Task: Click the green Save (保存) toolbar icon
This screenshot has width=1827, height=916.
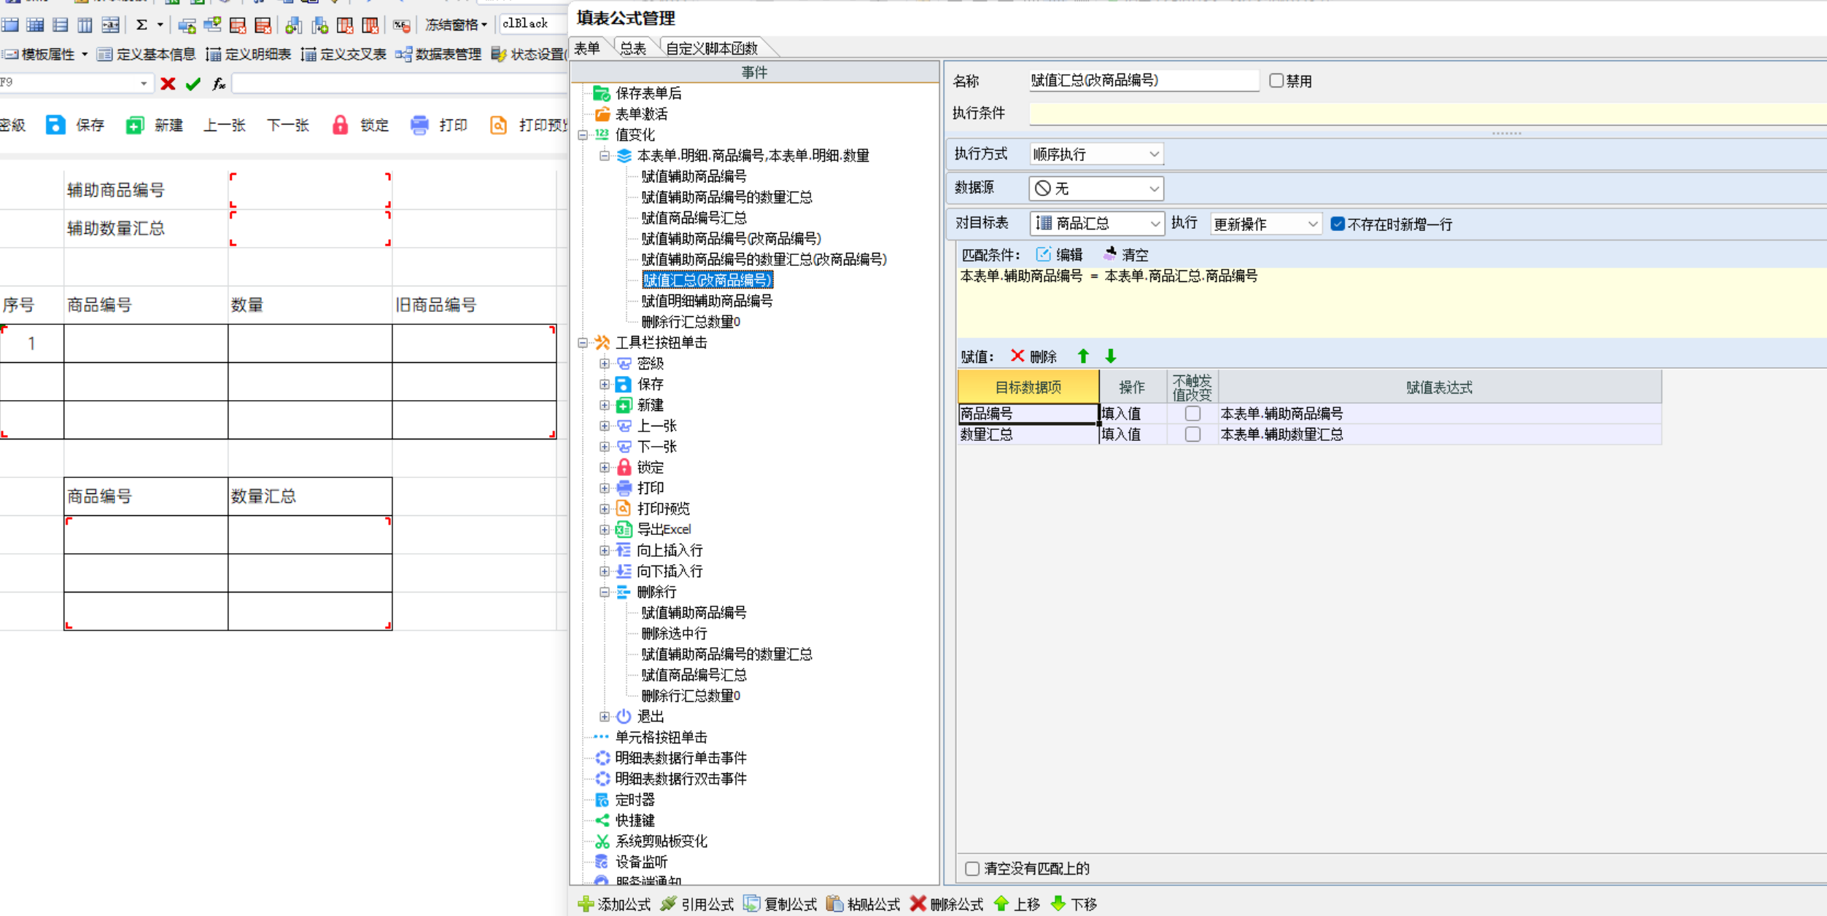Action: tap(55, 125)
